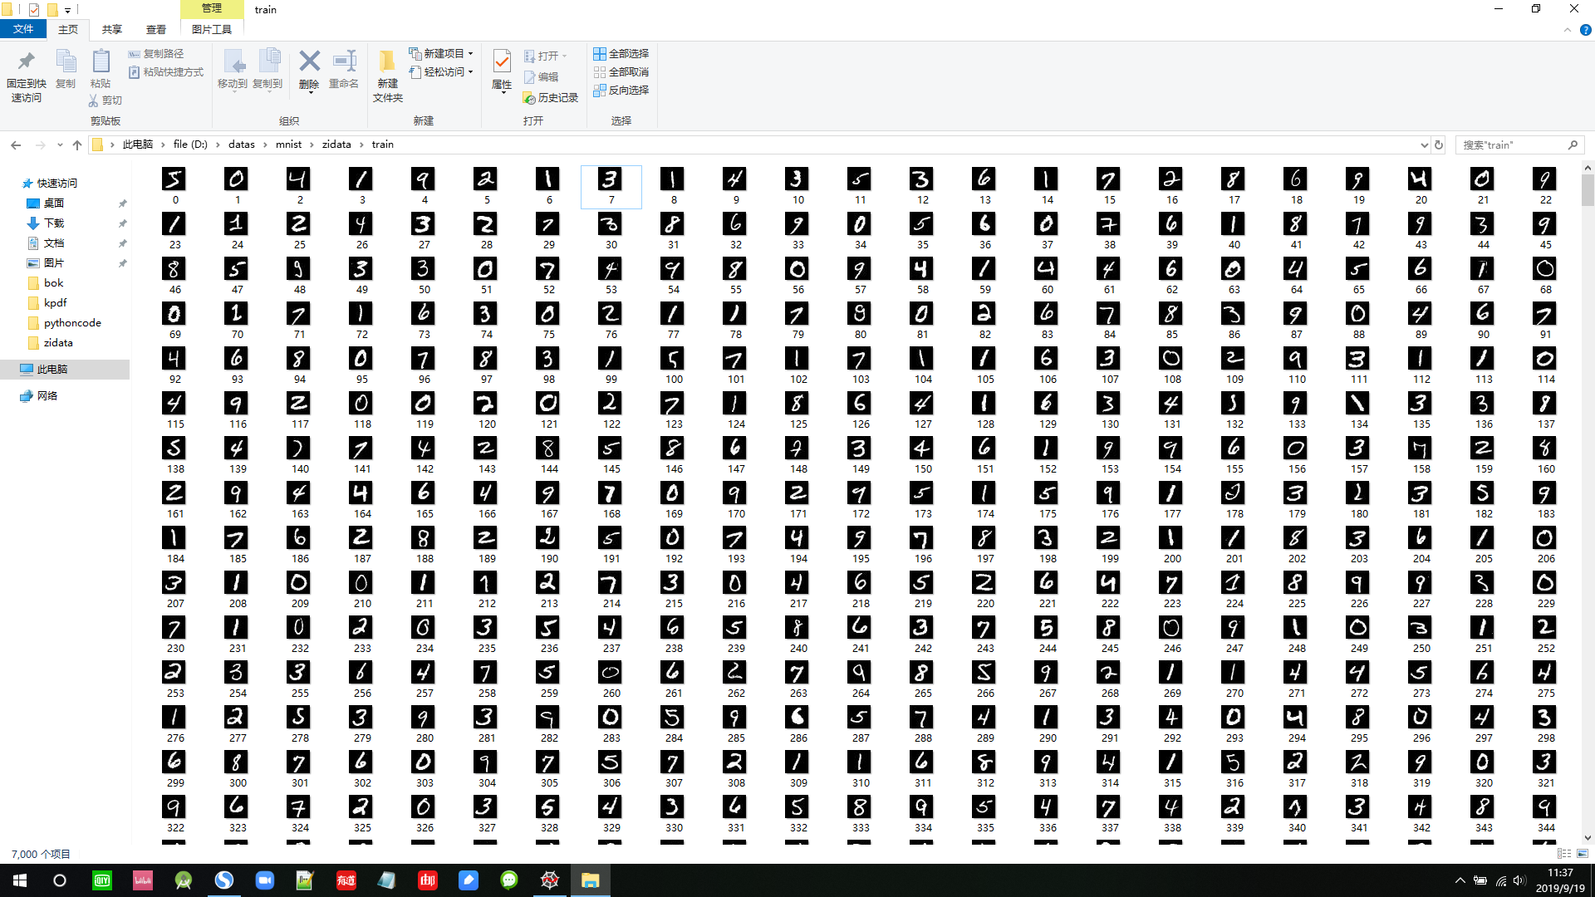Screen dimensions: 1595x897
Task: Open the 文件 (File) menu
Action: [x=23, y=30]
